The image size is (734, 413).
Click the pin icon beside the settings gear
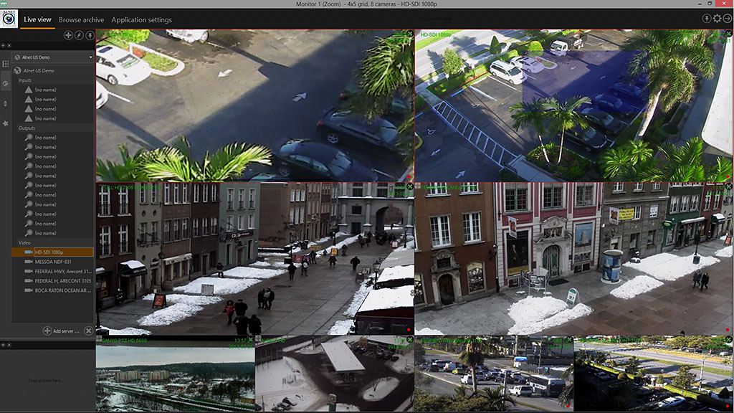[706, 18]
